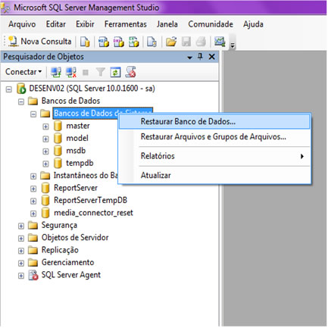Expand the model database node
Viewport: 328px width, 328px height.
(x=45, y=139)
